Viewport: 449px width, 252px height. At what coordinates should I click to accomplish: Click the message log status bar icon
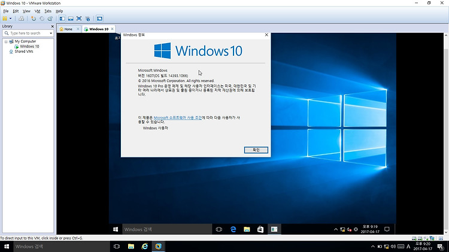pyautogui.click(x=441, y=238)
